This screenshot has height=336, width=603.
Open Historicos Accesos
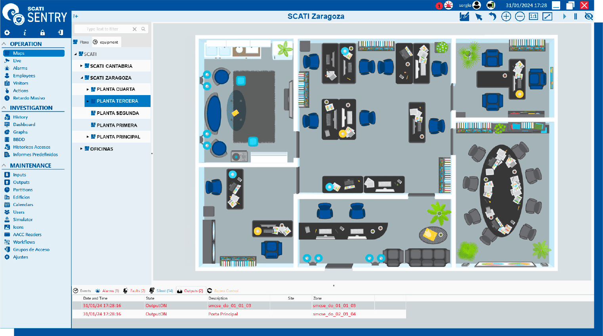[x=32, y=147]
